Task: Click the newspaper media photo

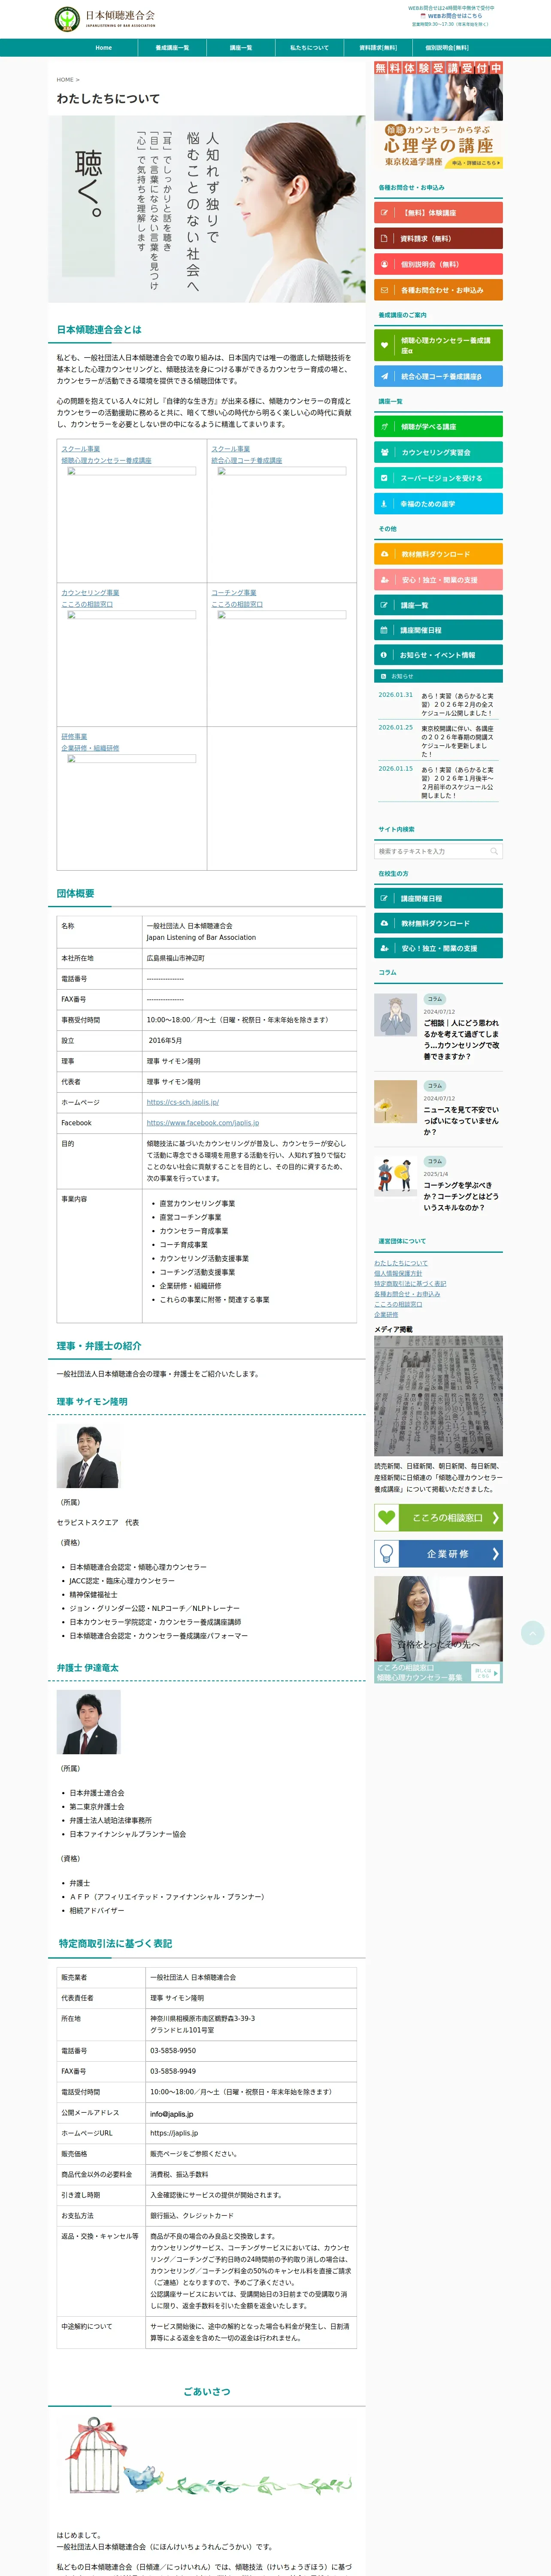Action: coord(438,1396)
